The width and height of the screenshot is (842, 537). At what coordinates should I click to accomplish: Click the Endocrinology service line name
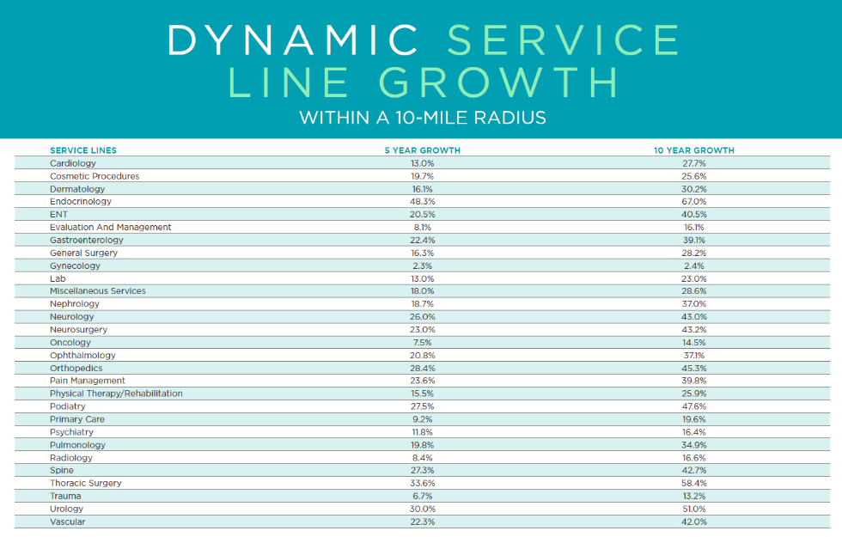81,201
